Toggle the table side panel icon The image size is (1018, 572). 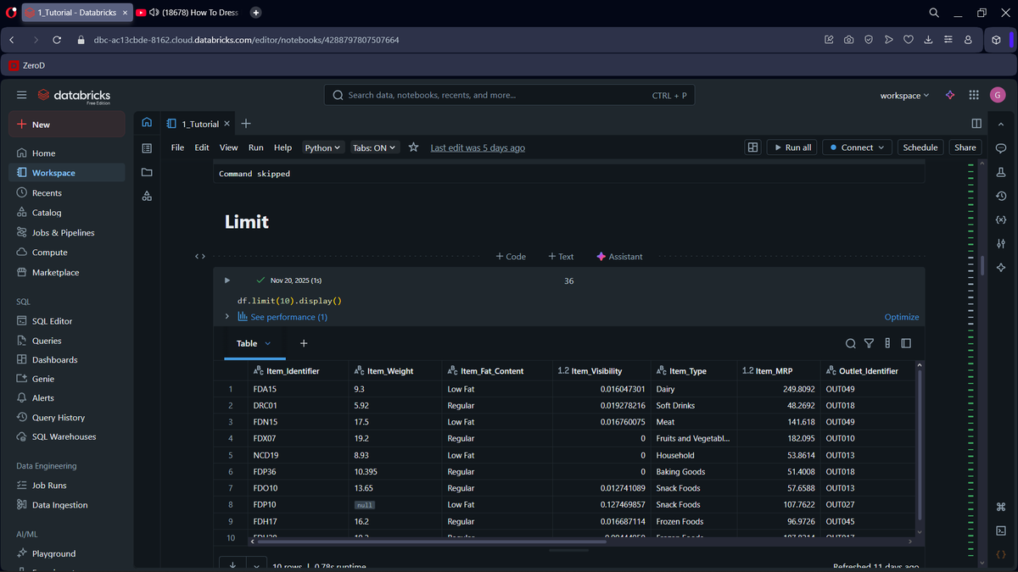pos(906,343)
